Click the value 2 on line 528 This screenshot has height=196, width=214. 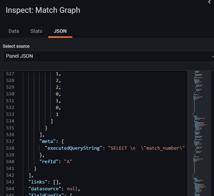[57, 81]
